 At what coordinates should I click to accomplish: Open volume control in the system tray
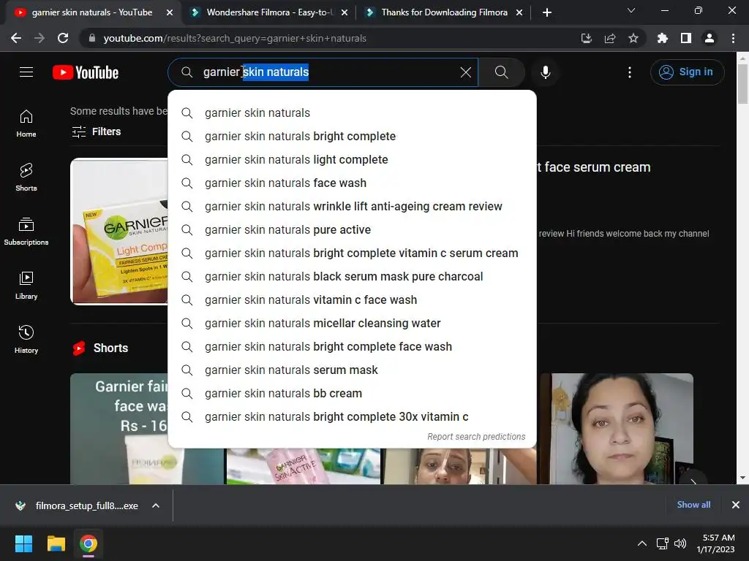click(x=680, y=543)
